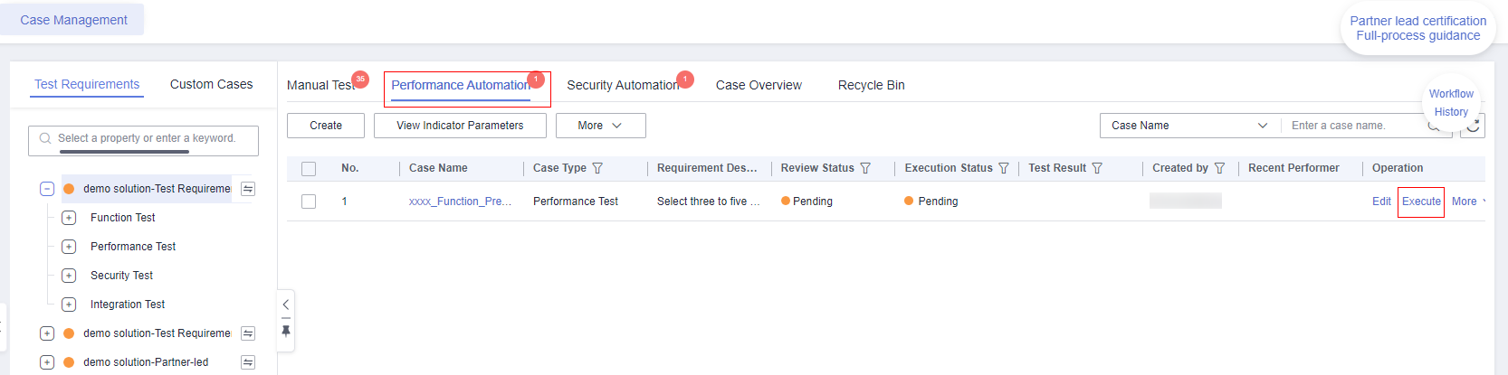
Task: Click the pin icon on sidebar divider
Action: pos(286,331)
